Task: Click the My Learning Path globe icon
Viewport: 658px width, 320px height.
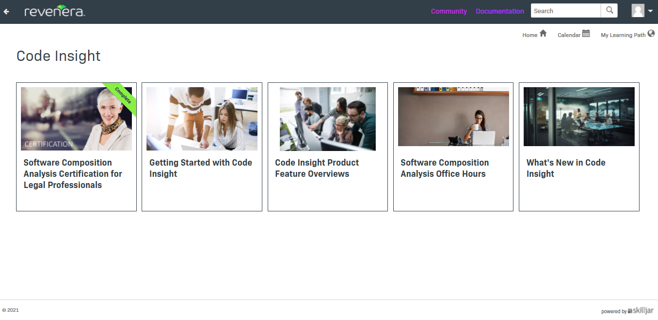Action: tap(651, 34)
